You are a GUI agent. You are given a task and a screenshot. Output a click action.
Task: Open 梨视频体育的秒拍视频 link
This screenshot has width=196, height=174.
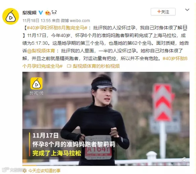(x=96, y=66)
